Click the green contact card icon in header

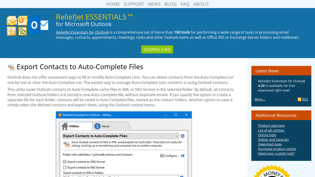click(22, 31)
